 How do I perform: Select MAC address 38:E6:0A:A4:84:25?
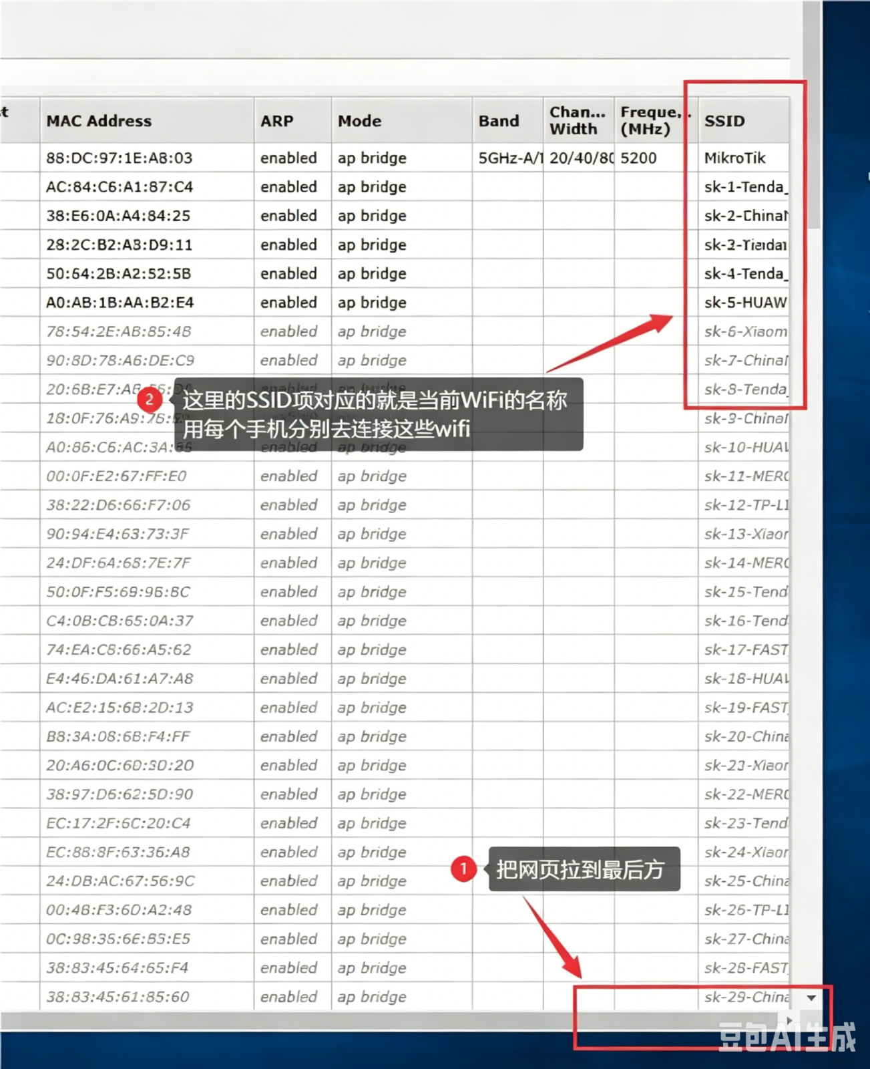[x=118, y=216]
